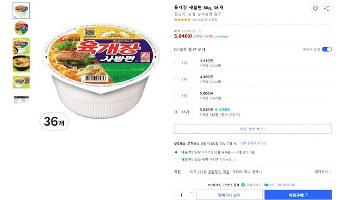Click the blue 바로구매 button
The height and width of the screenshot is (200, 356).
pos(298,195)
